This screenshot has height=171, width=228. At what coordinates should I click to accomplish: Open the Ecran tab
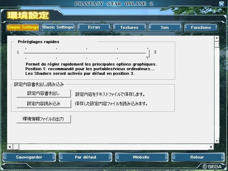(94, 27)
